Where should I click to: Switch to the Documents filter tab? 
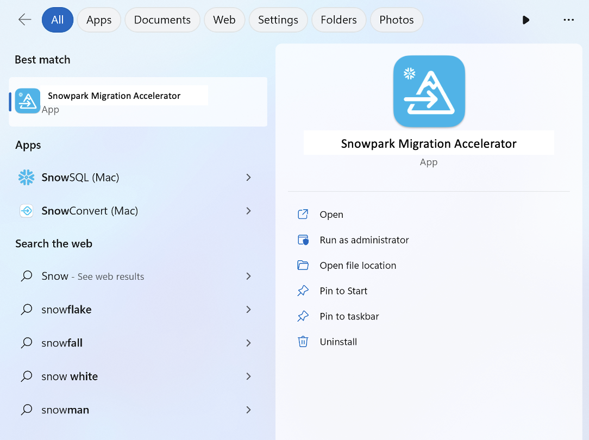(x=162, y=20)
